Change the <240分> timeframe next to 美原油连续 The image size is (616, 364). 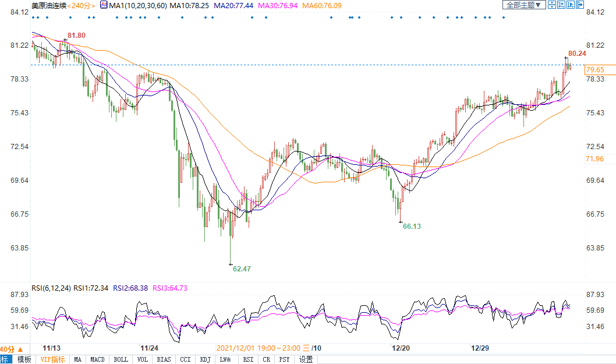[x=80, y=5]
